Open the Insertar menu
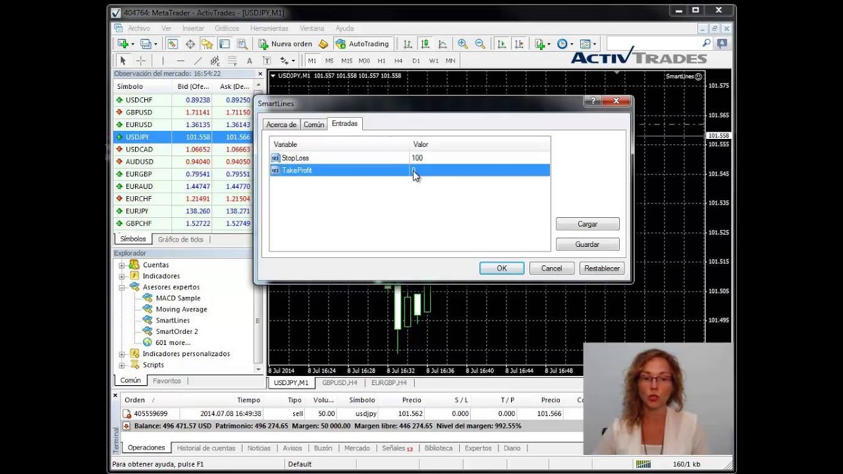This screenshot has width=843, height=474. pos(193,28)
